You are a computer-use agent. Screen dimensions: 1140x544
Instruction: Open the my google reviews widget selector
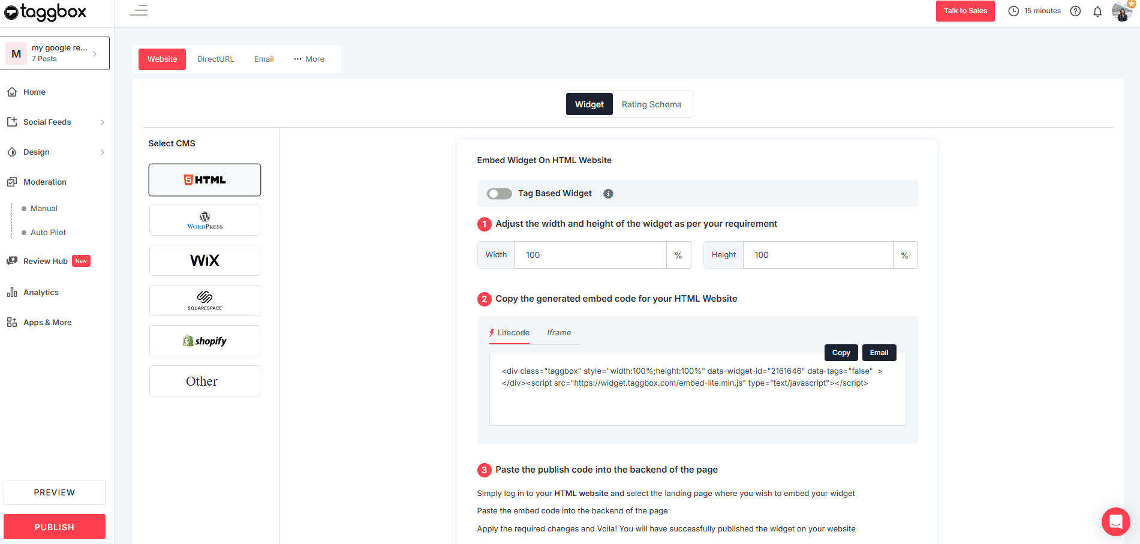tap(55, 53)
